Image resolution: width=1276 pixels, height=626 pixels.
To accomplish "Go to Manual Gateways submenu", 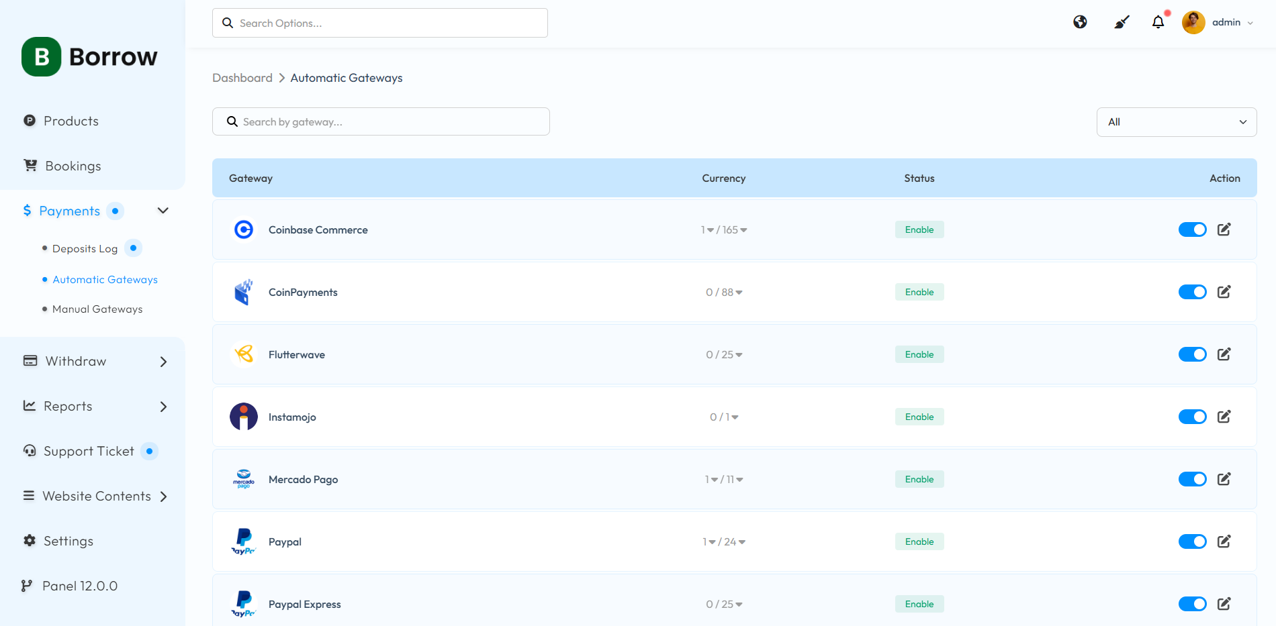I will click(x=97, y=309).
